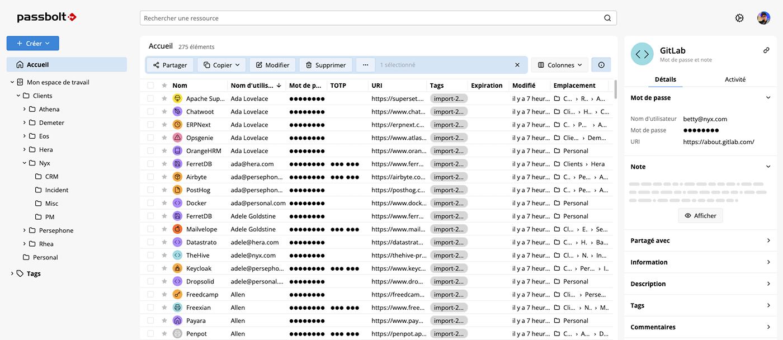Click the Mailvelope resource icon
The image size is (783, 340).
[x=177, y=229]
